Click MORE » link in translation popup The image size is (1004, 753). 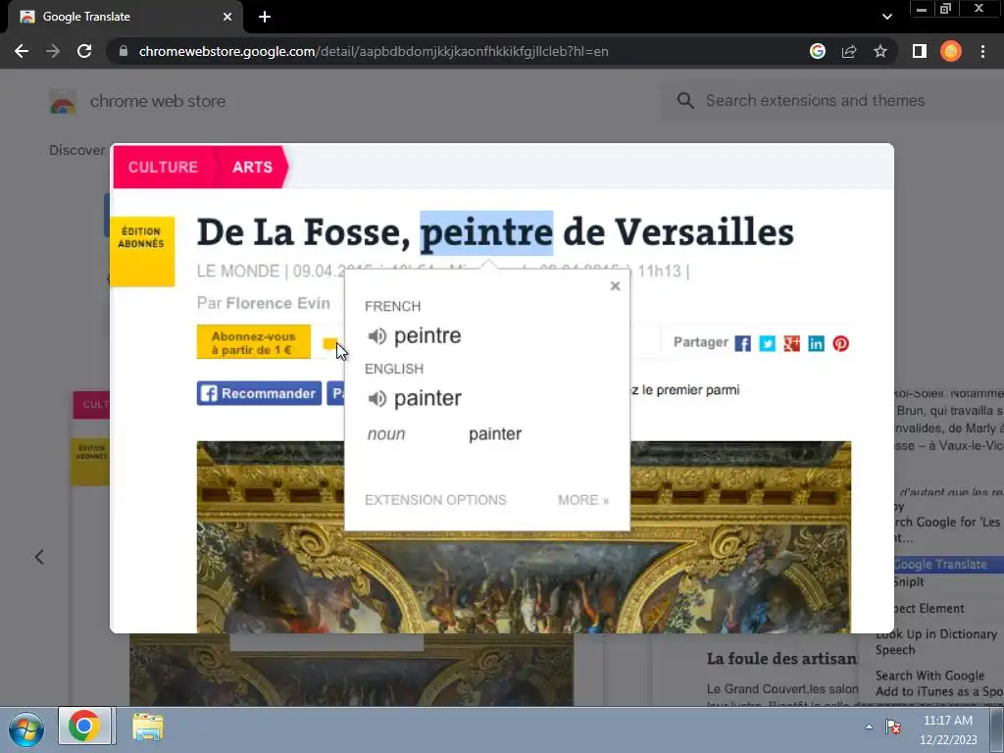click(583, 499)
